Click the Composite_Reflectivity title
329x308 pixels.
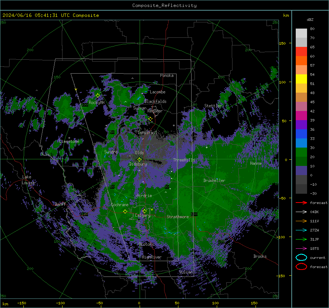click(164, 5)
